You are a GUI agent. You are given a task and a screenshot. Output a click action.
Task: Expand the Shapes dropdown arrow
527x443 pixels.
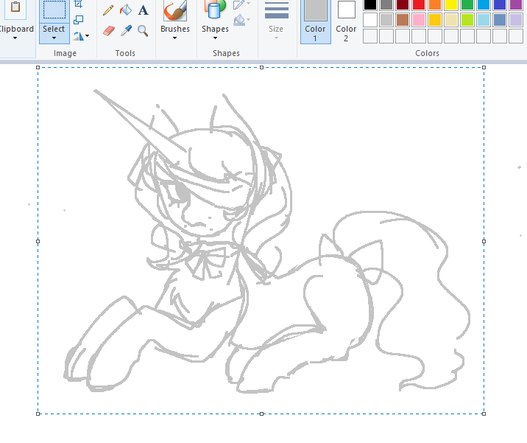click(215, 38)
